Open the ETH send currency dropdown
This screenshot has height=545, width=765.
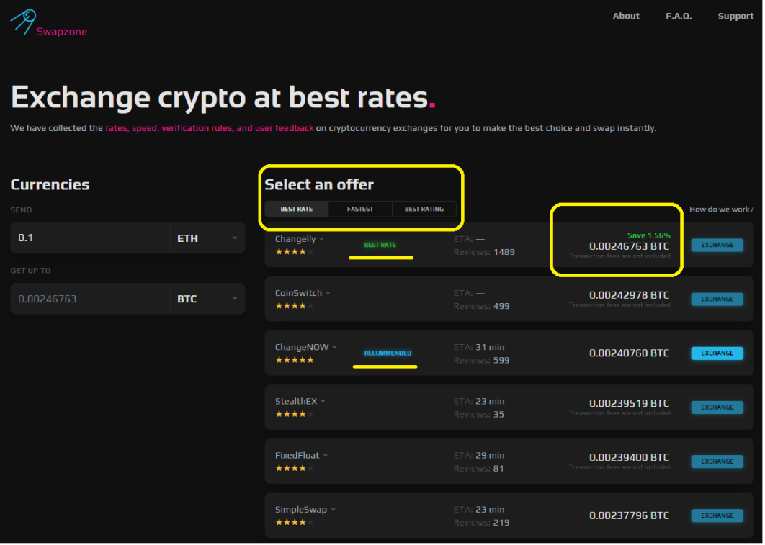coord(207,238)
